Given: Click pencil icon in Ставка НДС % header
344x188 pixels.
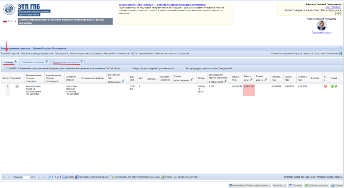Looking at the screenshot, I should click(265, 80).
